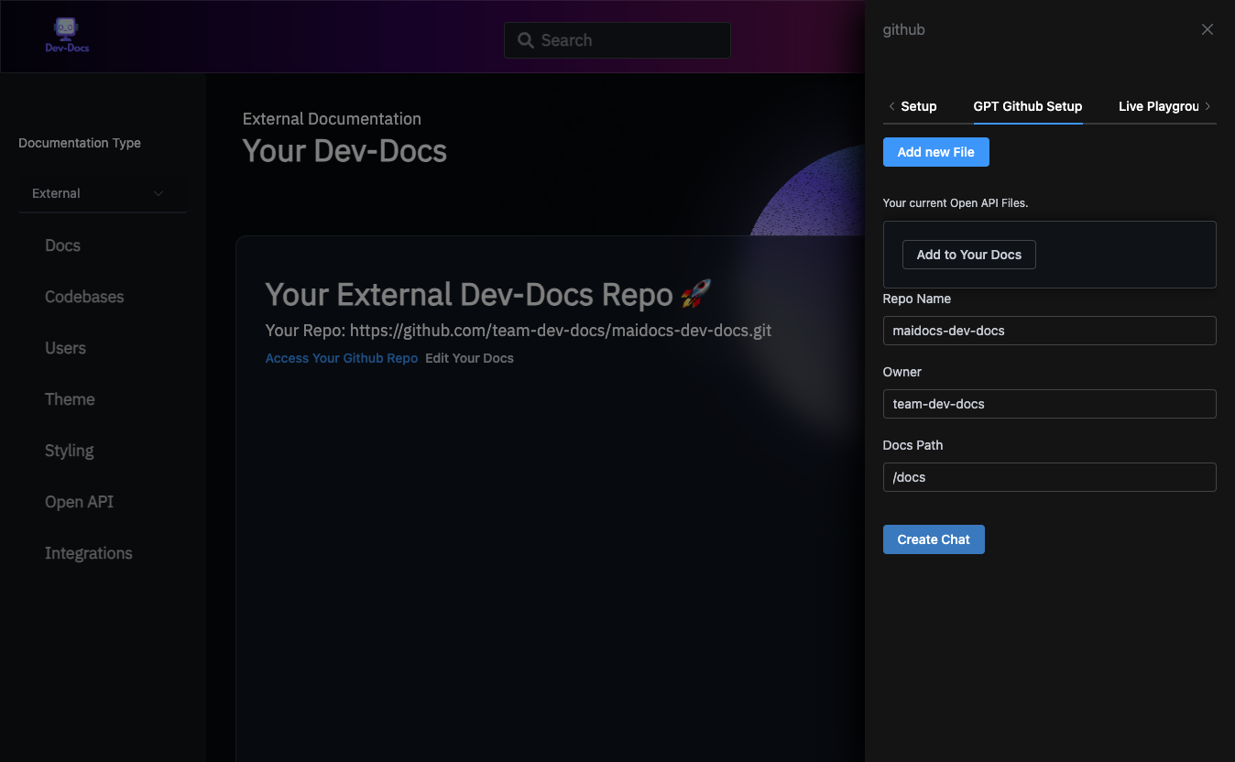Click Add to Your Docs
This screenshot has height=762, width=1235.
click(x=968, y=255)
